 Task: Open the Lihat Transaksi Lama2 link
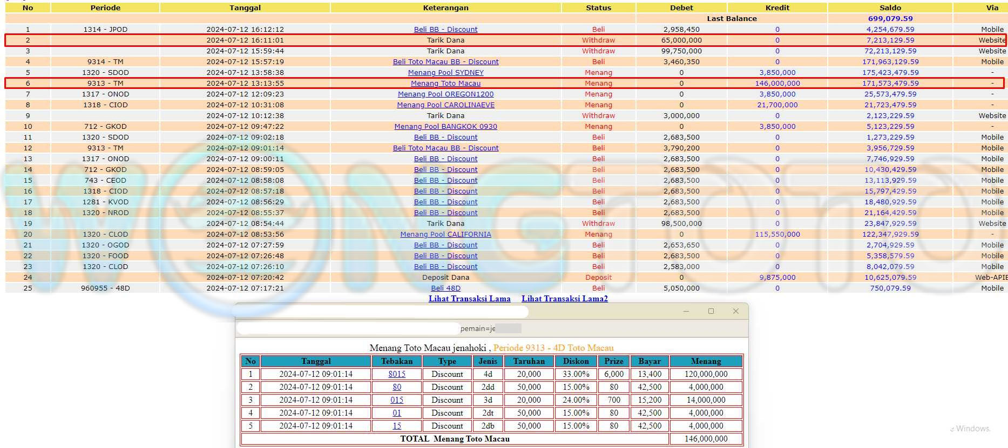(564, 299)
